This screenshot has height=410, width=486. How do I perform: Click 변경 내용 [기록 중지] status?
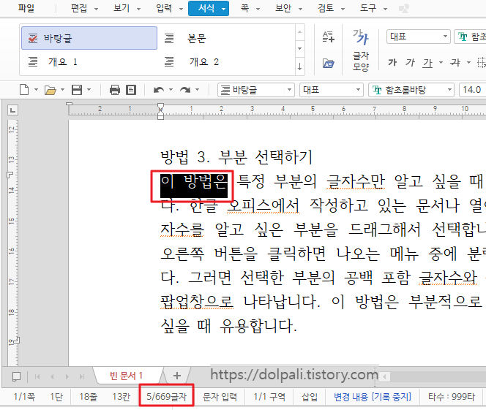(x=373, y=397)
